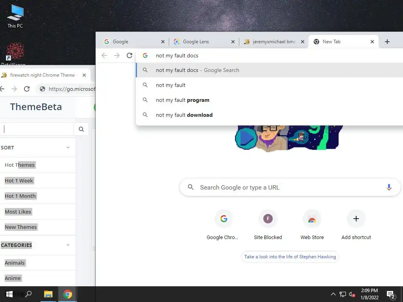Play the Stephen Hawking Google Doodle
Screen dimensions: 403x302
click(246, 138)
